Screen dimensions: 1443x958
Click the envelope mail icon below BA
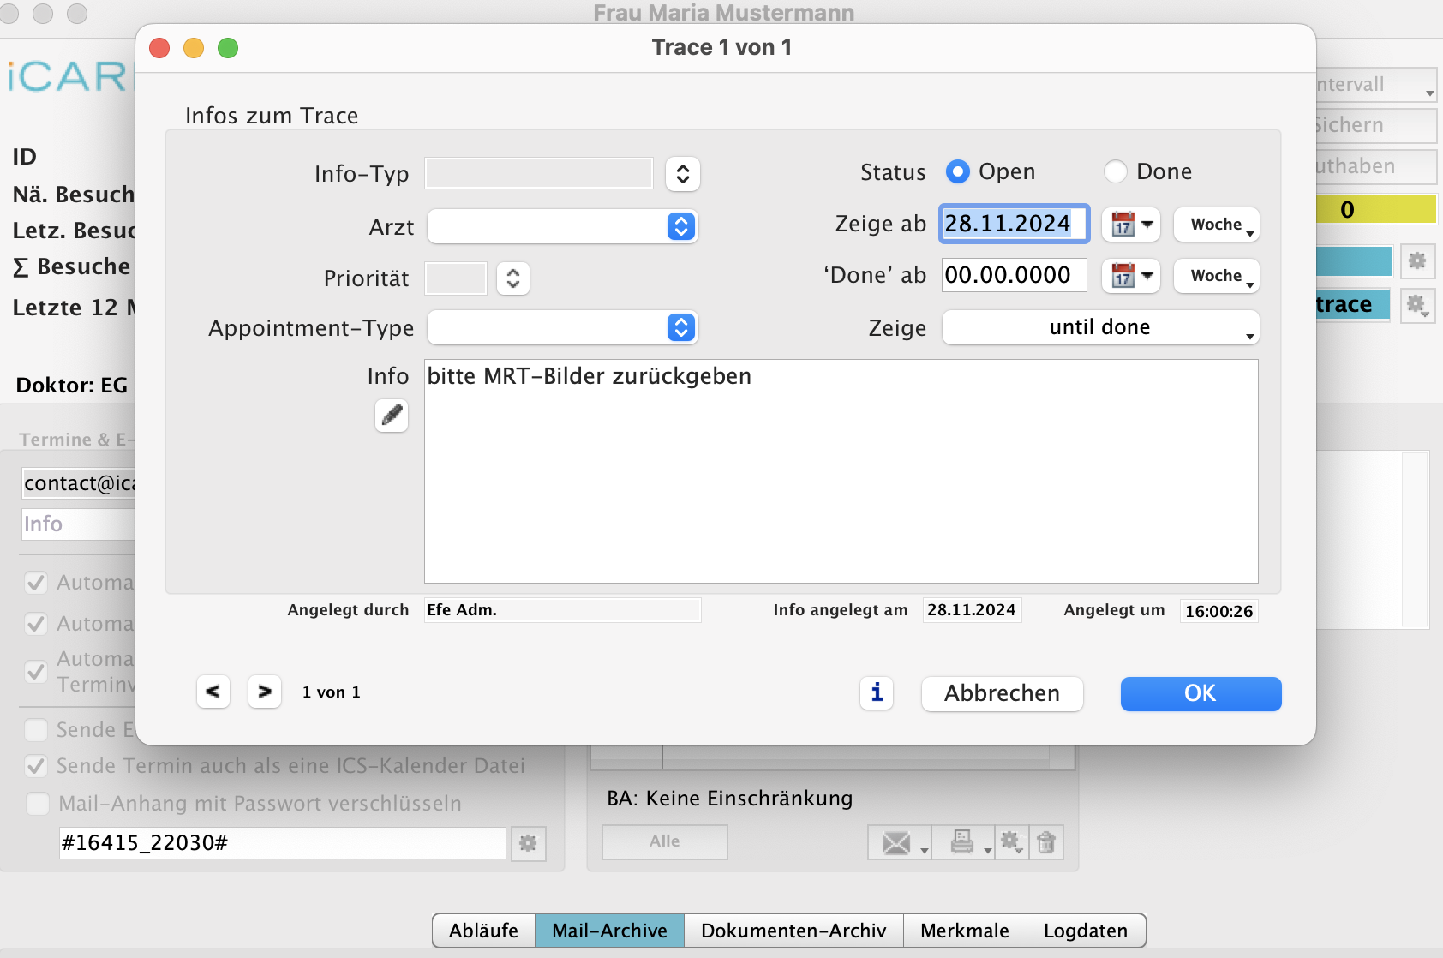(x=897, y=843)
